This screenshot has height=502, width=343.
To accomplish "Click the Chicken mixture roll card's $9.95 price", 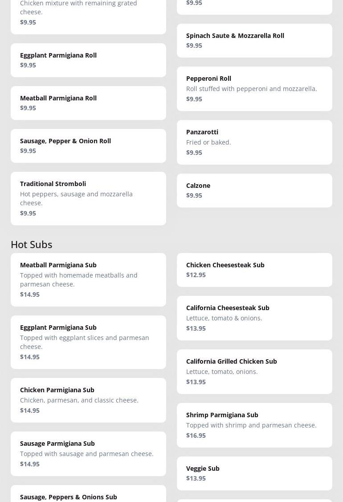I will [x=28, y=22].
